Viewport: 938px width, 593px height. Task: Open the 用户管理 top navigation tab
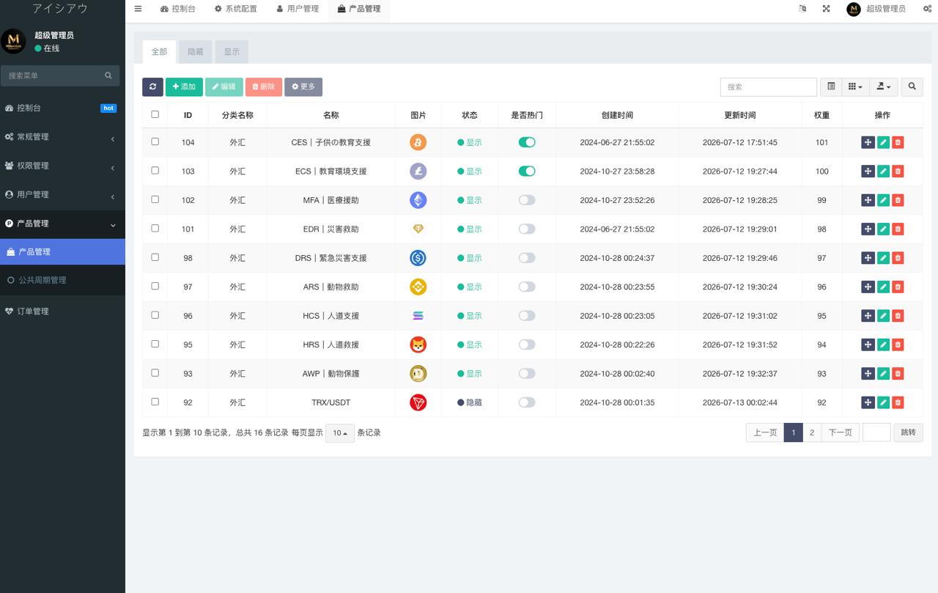(x=298, y=9)
